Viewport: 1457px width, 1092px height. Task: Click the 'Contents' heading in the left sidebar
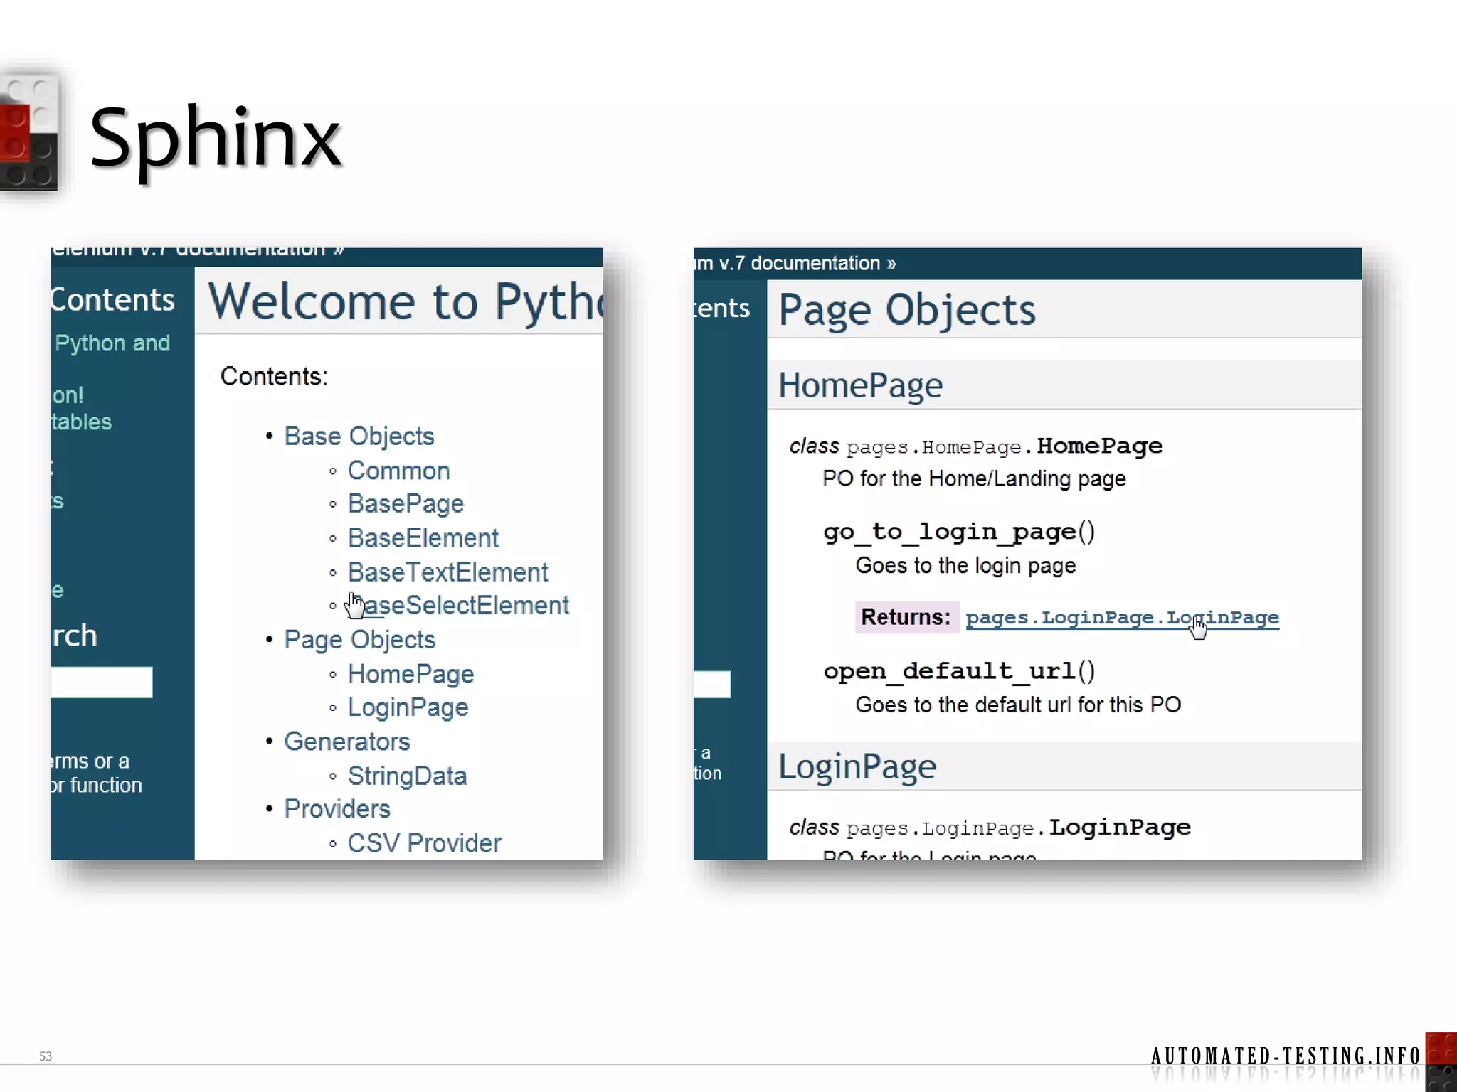pyautogui.click(x=112, y=300)
